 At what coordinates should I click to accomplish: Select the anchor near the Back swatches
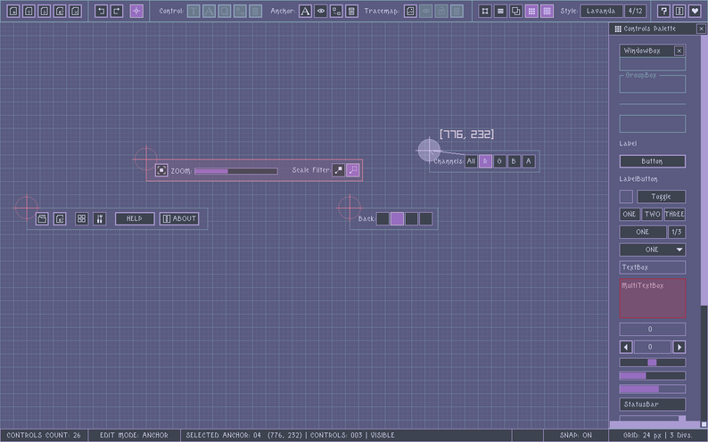350,208
